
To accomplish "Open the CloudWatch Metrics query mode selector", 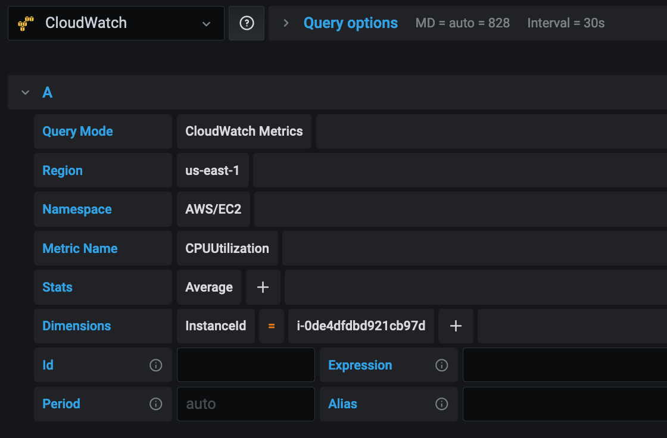I will pyautogui.click(x=244, y=132).
